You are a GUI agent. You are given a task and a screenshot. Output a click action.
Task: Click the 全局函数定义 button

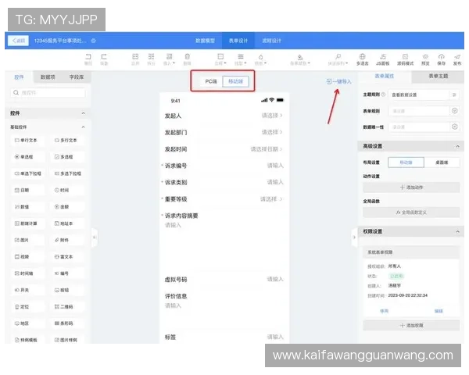411,212
